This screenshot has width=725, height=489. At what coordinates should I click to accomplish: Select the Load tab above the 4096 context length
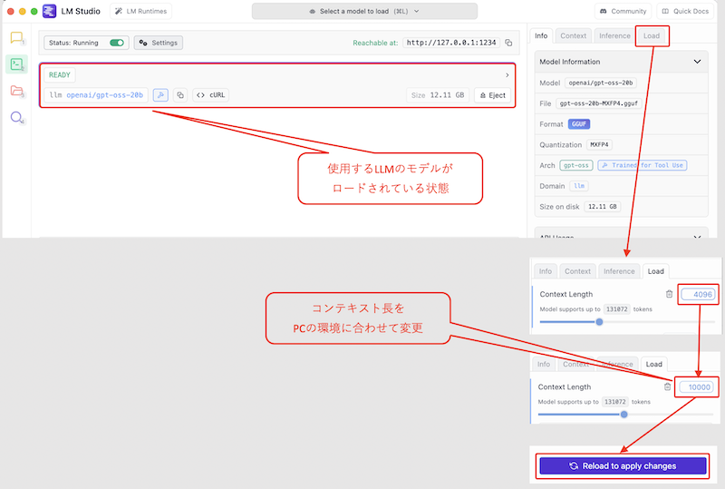(655, 271)
